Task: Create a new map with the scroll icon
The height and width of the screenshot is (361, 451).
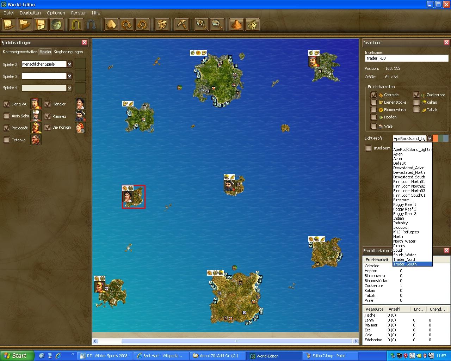Action: click(x=9, y=25)
